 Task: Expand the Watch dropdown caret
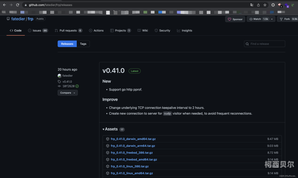(272, 19)
